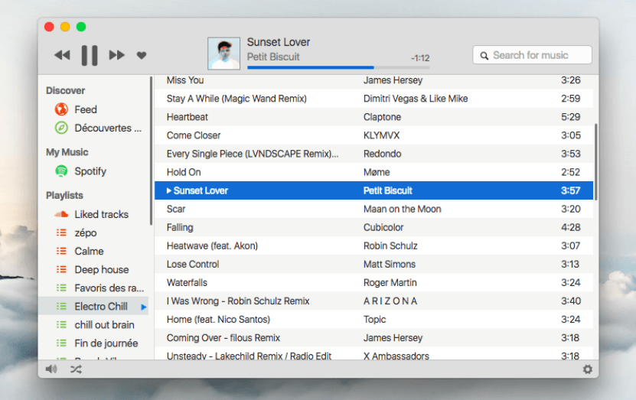Open the Fin de journée playlist
The width and height of the screenshot is (636, 400).
(x=106, y=343)
